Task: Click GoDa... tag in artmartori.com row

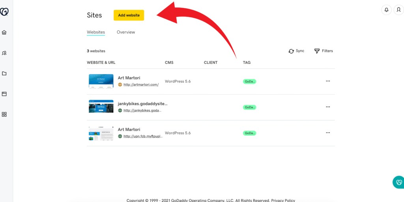Action: 249,81
